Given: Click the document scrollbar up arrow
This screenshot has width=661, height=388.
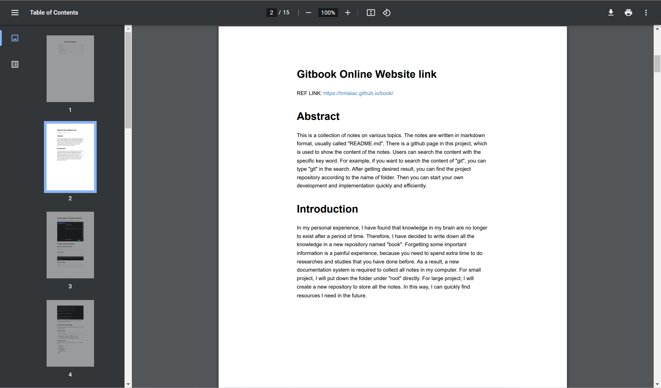Looking at the screenshot, I should pos(657,29).
